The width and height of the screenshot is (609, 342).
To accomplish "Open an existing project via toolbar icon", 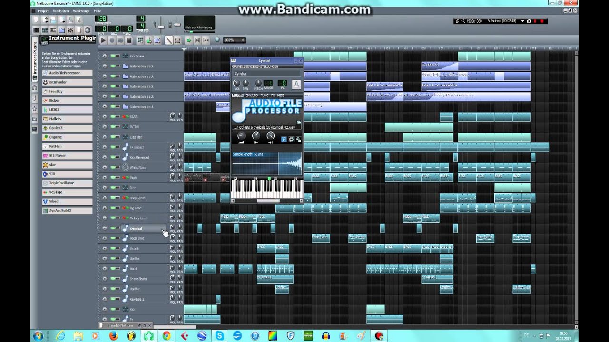I will coord(53,19).
